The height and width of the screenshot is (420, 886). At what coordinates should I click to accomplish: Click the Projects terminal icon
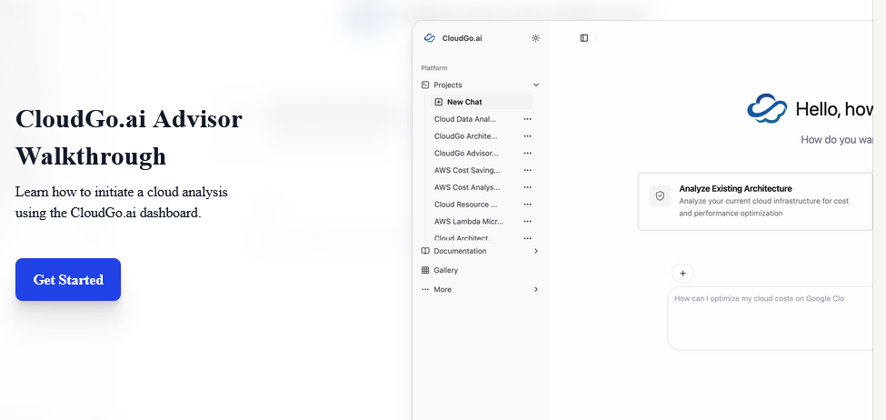pos(425,85)
